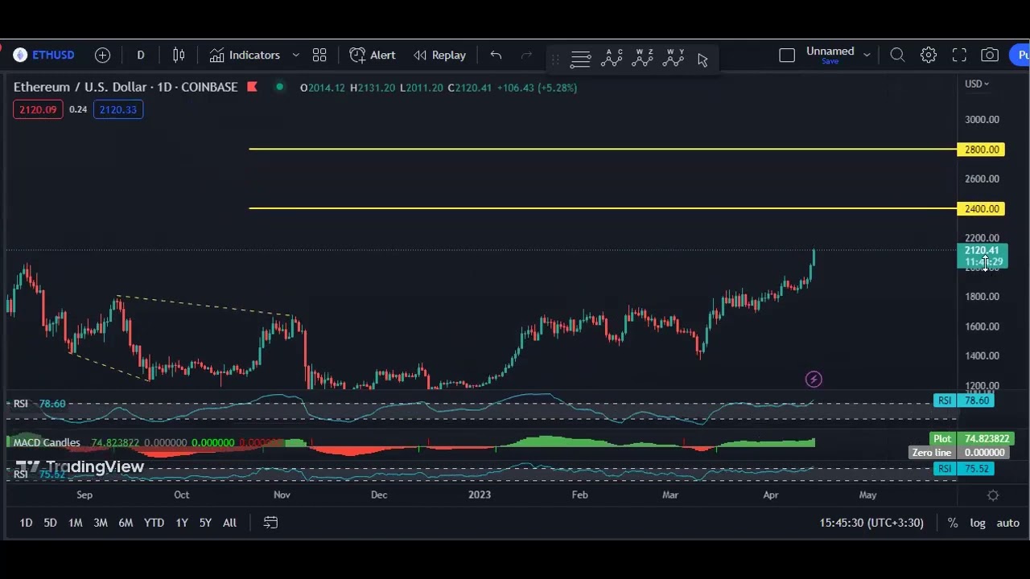Switch range to 1Y
Image resolution: width=1030 pixels, height=579 pixels.
click(x=182, y=523)
